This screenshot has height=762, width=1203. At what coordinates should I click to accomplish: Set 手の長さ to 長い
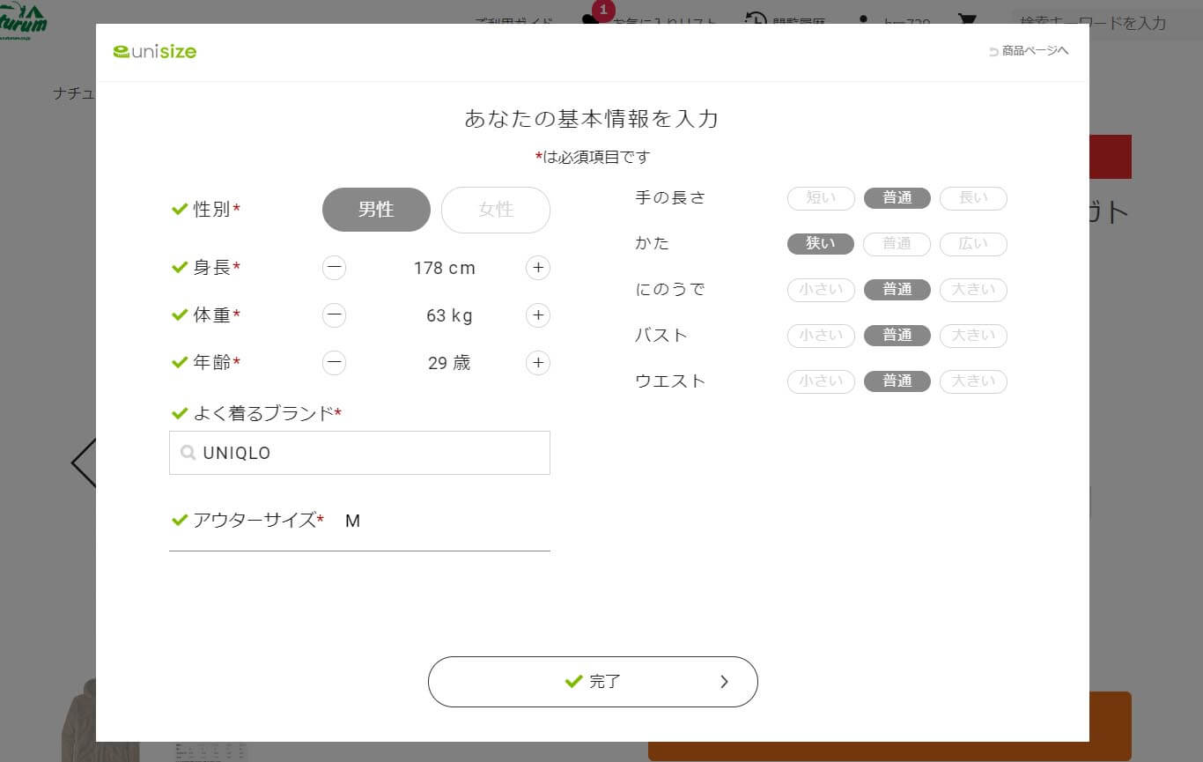point(973,198)
